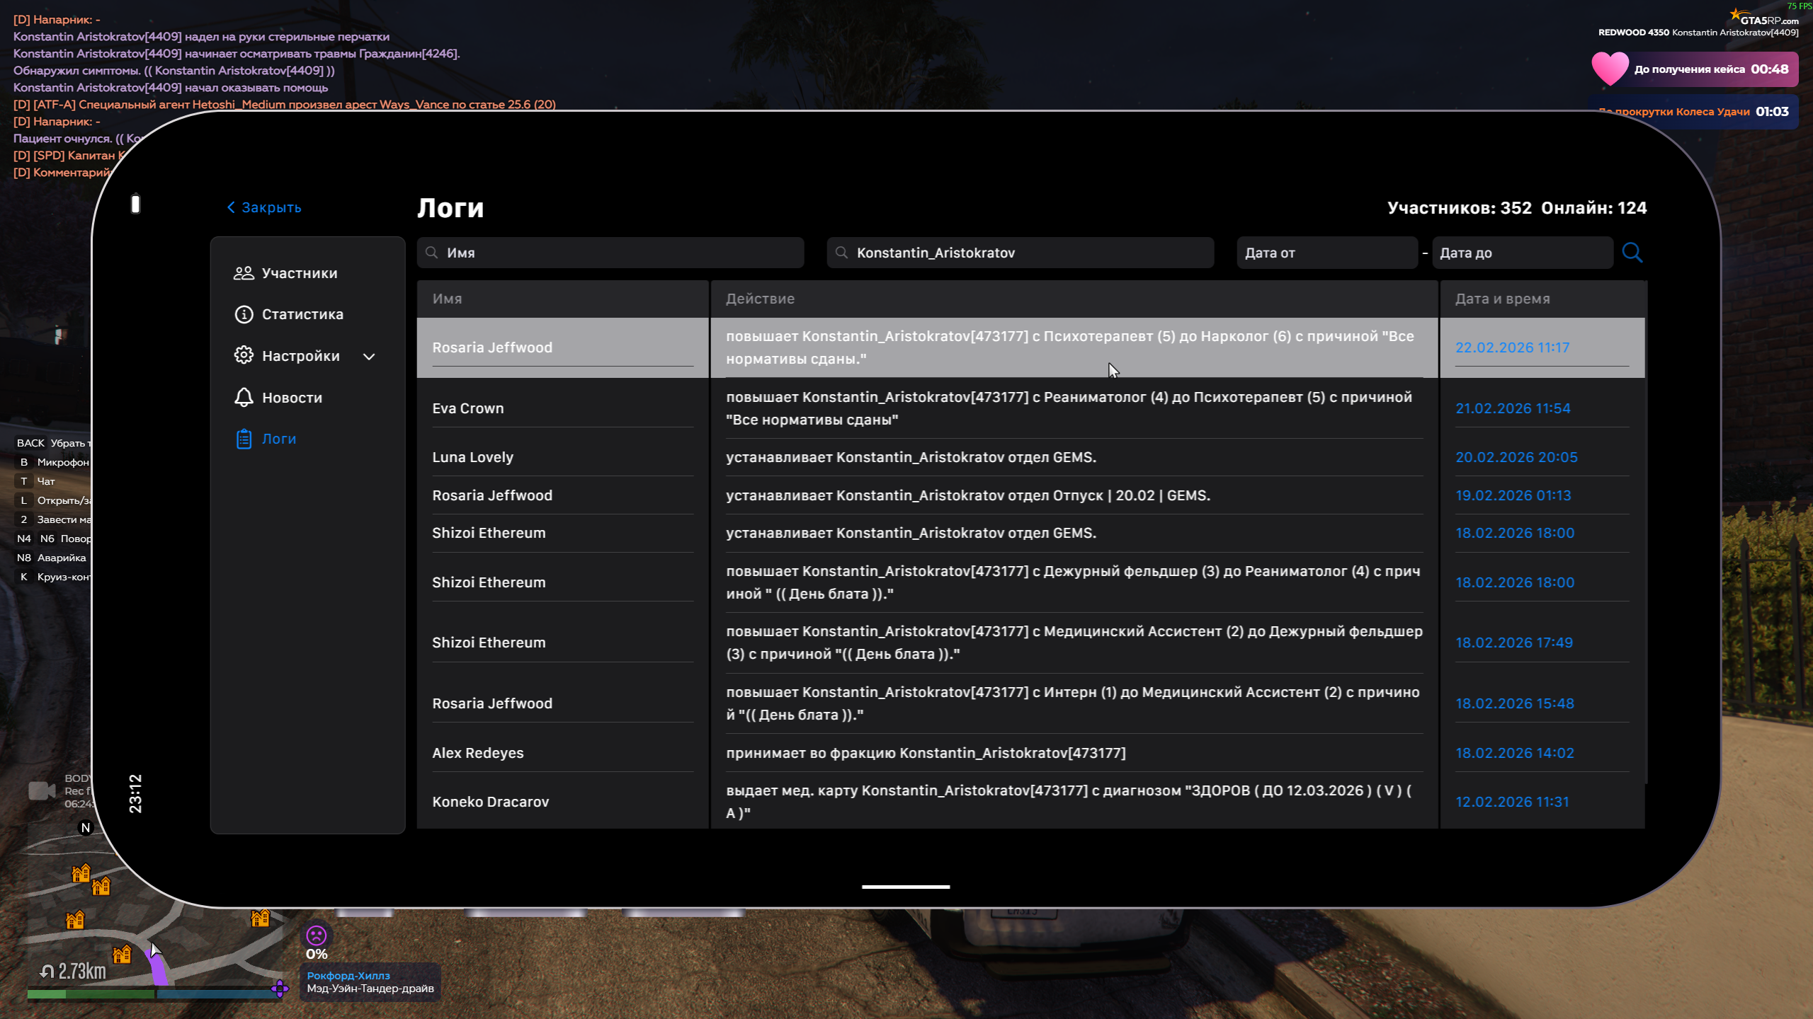Click the back chevron beside Закрыть
Screen dimensions: 1813x1019
[231, 207]
